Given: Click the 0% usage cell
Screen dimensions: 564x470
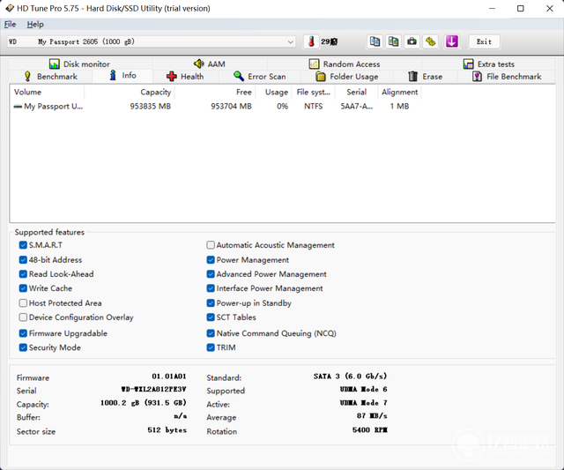Looking at the screenshot, I should (282, 107).
